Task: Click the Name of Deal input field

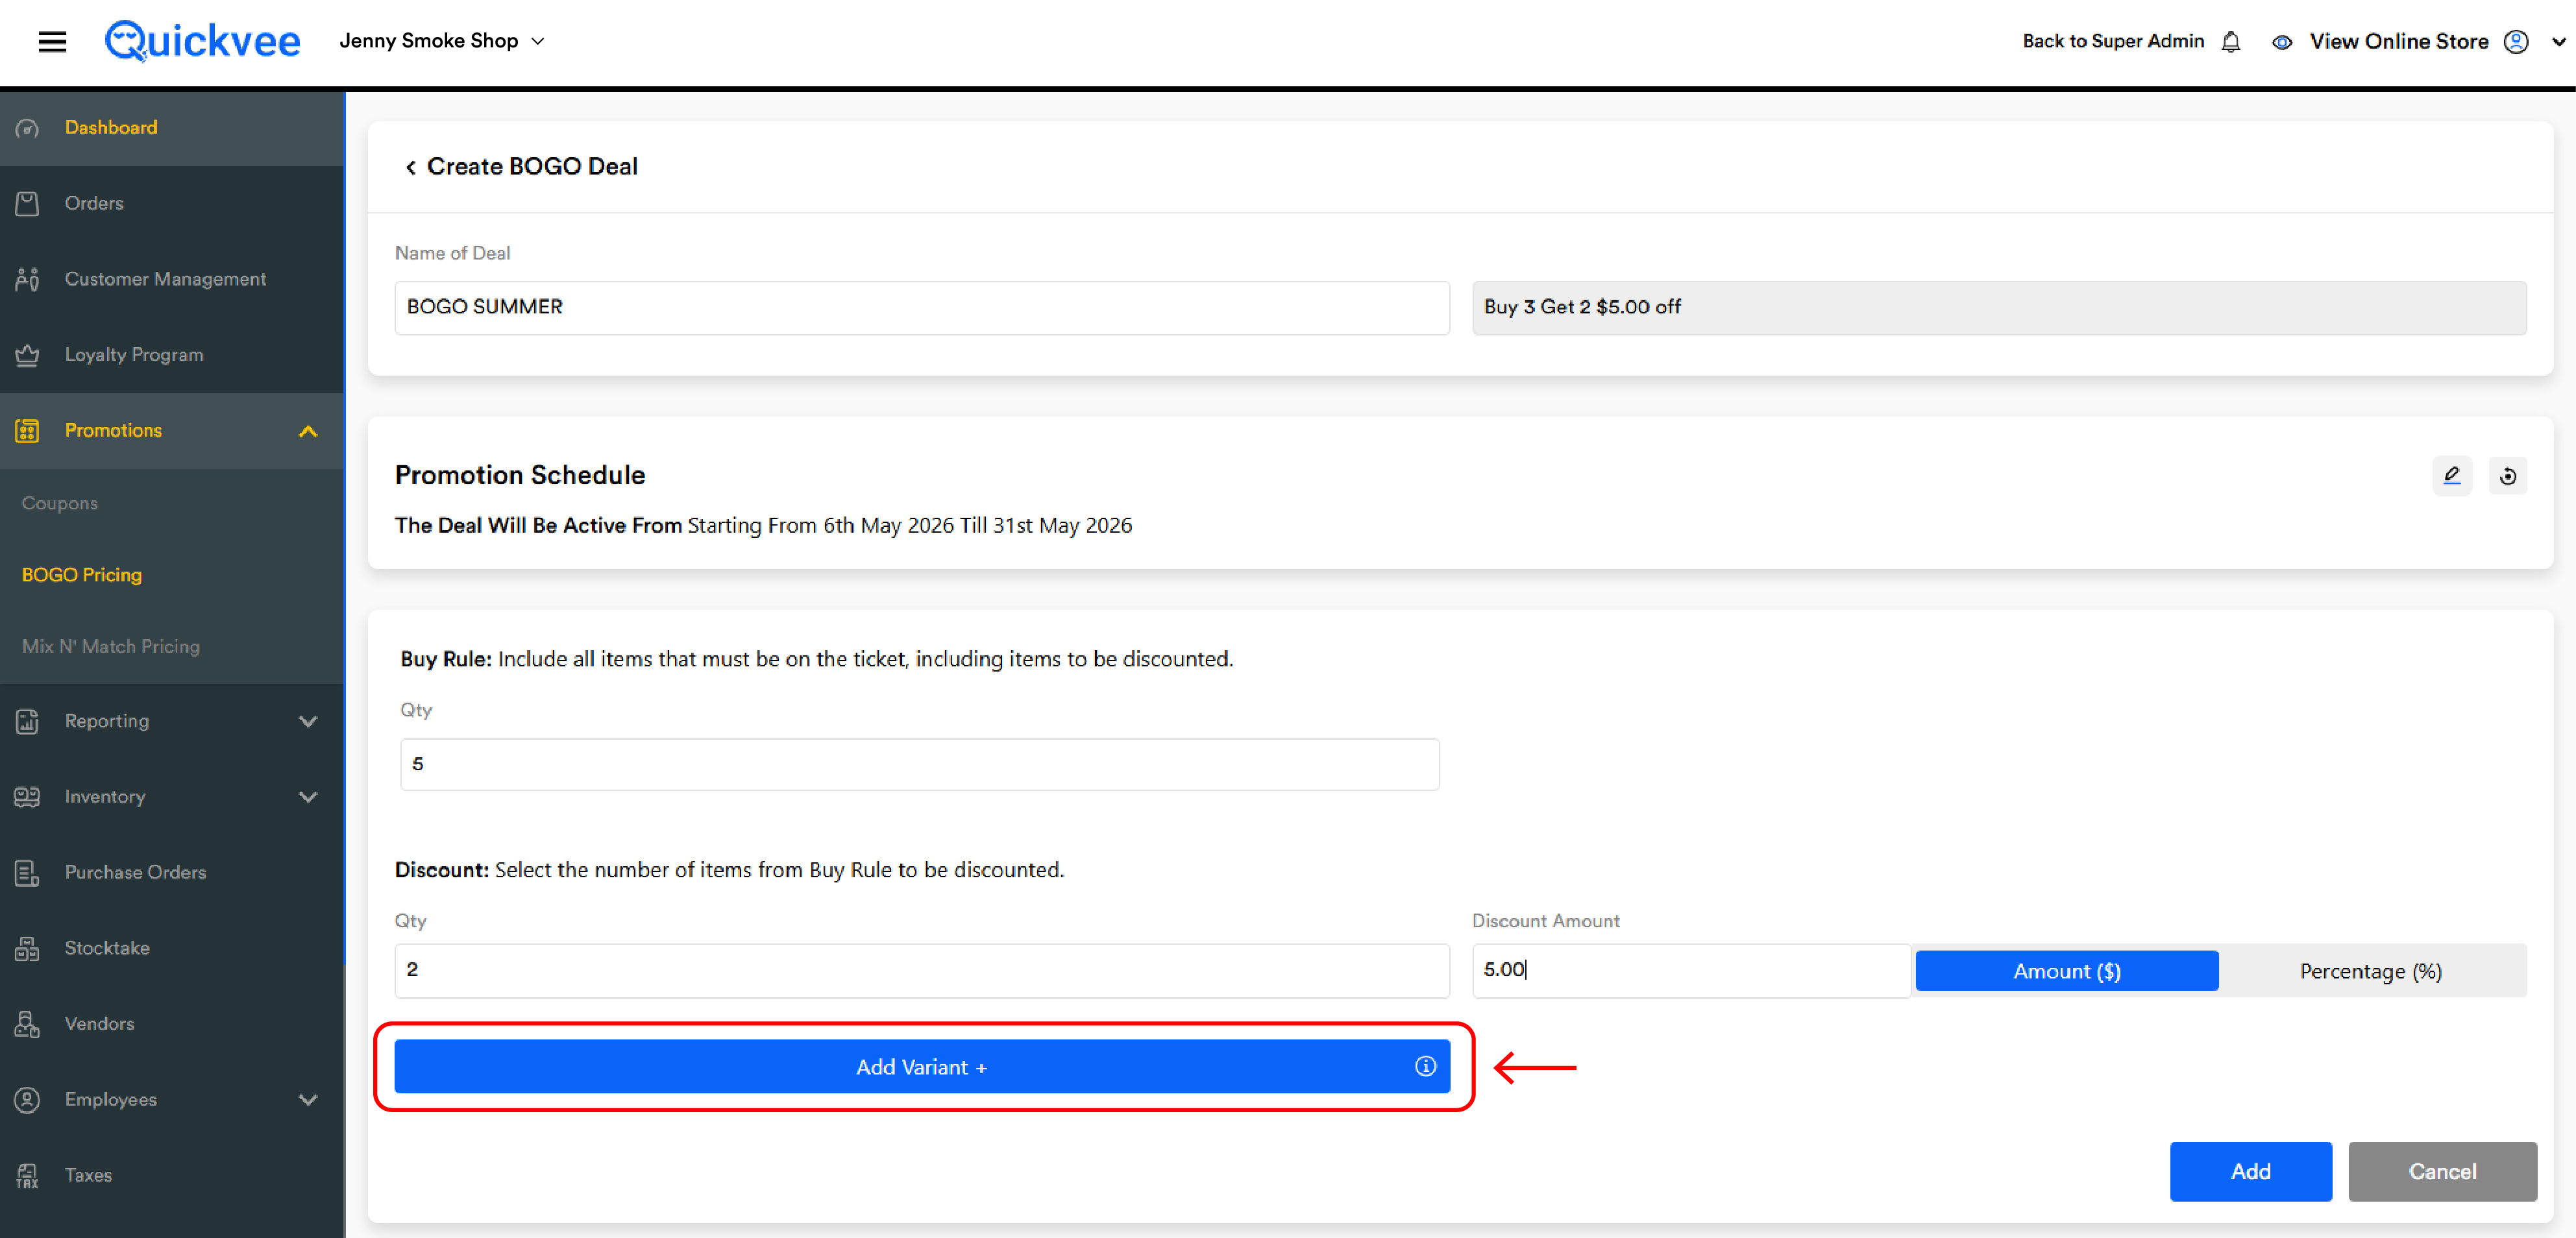Action: (921, 307)
